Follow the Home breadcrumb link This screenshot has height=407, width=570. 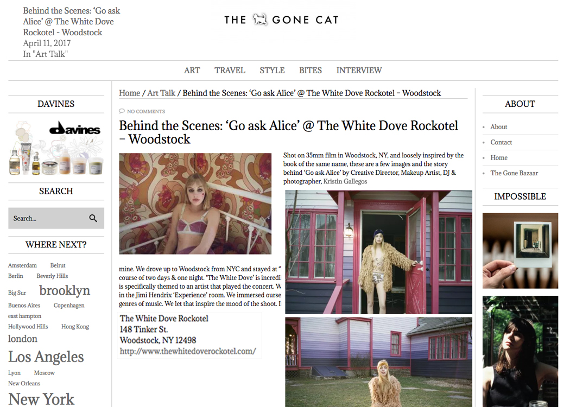129,93
